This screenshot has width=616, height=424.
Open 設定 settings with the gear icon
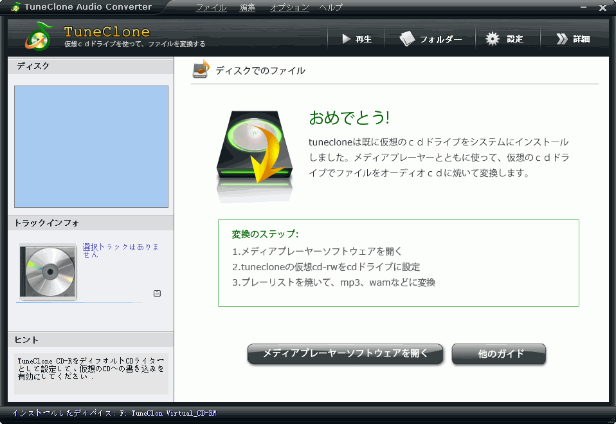[x=505, y=39]
